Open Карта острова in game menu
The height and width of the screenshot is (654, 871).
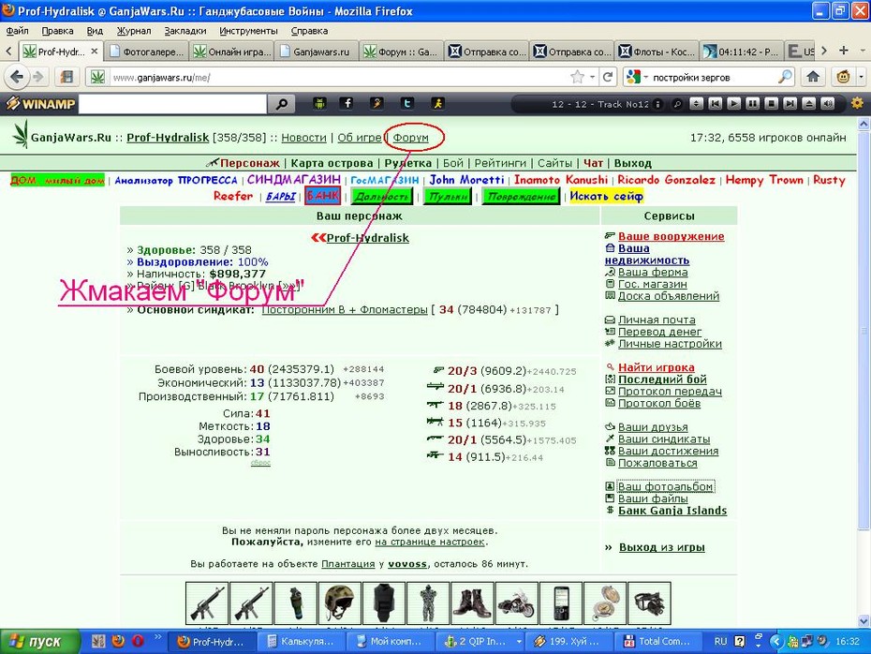(332, 163)
